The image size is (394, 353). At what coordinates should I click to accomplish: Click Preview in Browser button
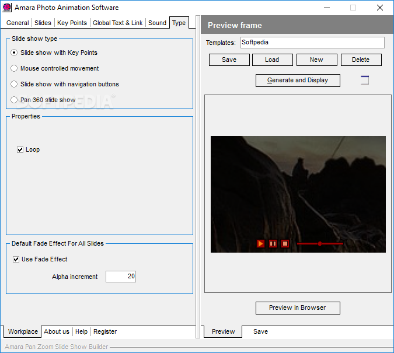point(298,308)
